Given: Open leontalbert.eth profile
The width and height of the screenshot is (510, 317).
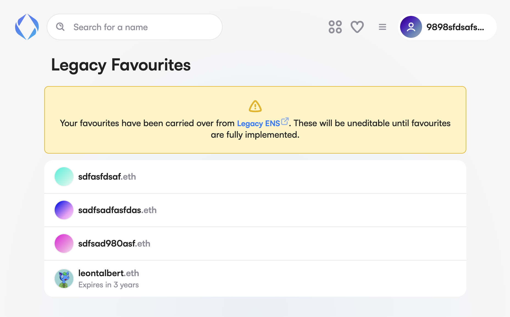Looking at the screenshot, I should pyautogui.click(x=109, y=273).
